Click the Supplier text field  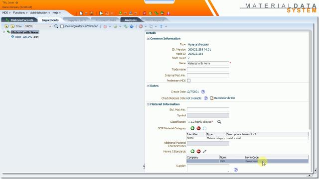click(208, 168)
